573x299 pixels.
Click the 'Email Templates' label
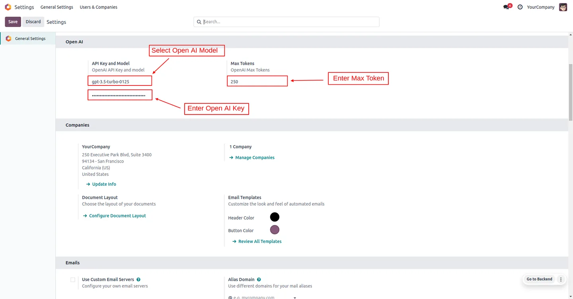tap(245, 197)
